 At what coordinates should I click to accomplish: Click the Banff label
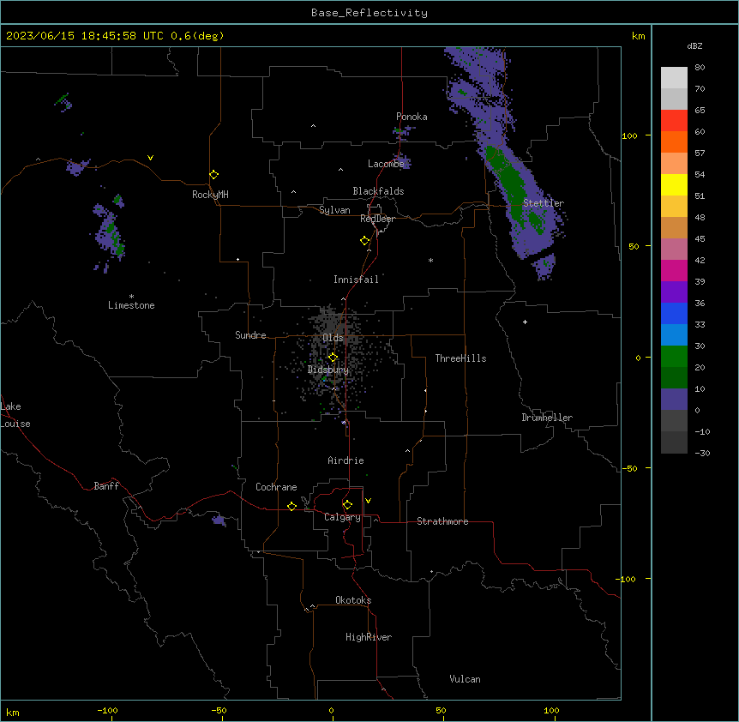[x=106, y=486]
